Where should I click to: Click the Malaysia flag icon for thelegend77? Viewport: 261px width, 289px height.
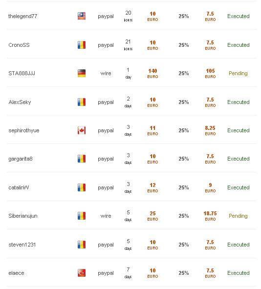[82, 16]
